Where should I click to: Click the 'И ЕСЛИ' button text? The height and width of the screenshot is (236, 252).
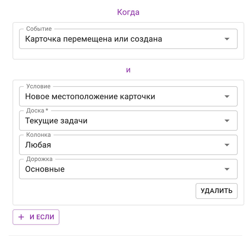pyautogui.click(x=42, y=217)
